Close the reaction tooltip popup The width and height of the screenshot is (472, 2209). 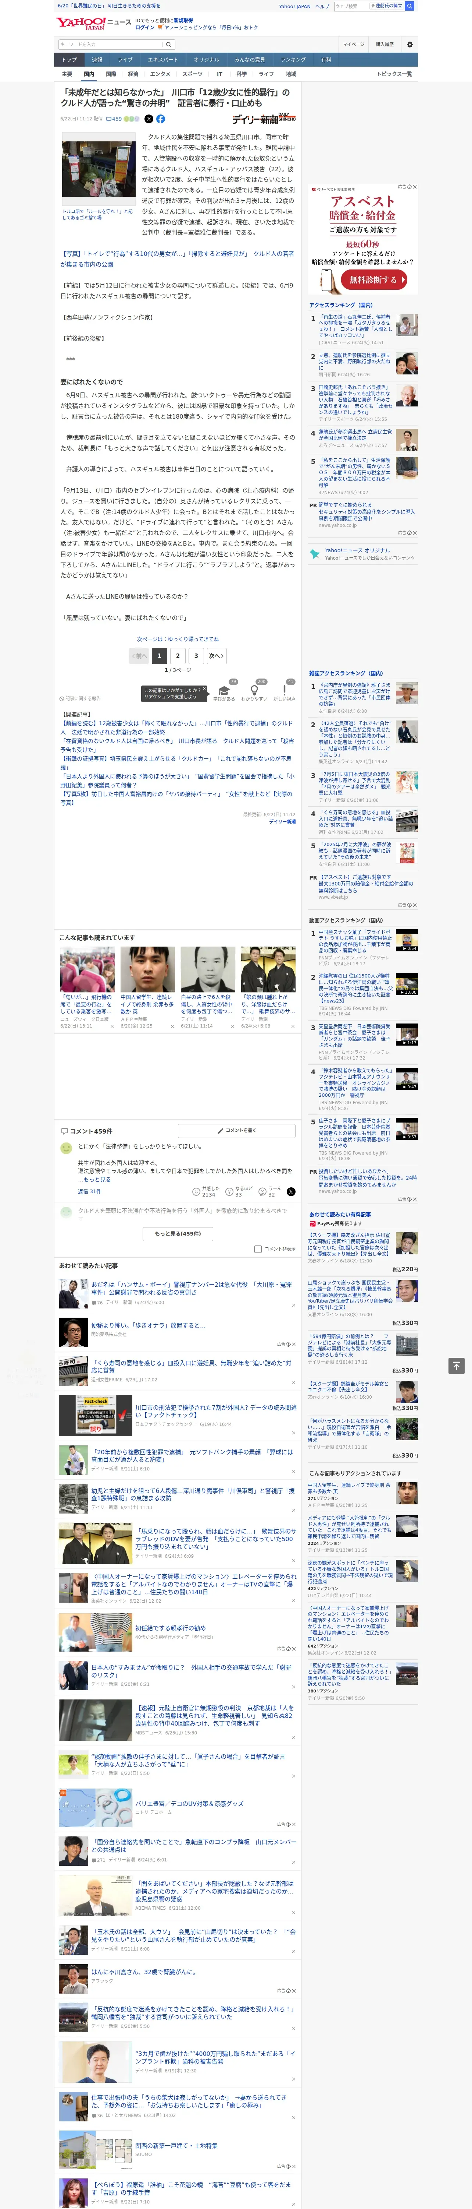[x=204, y=688]
